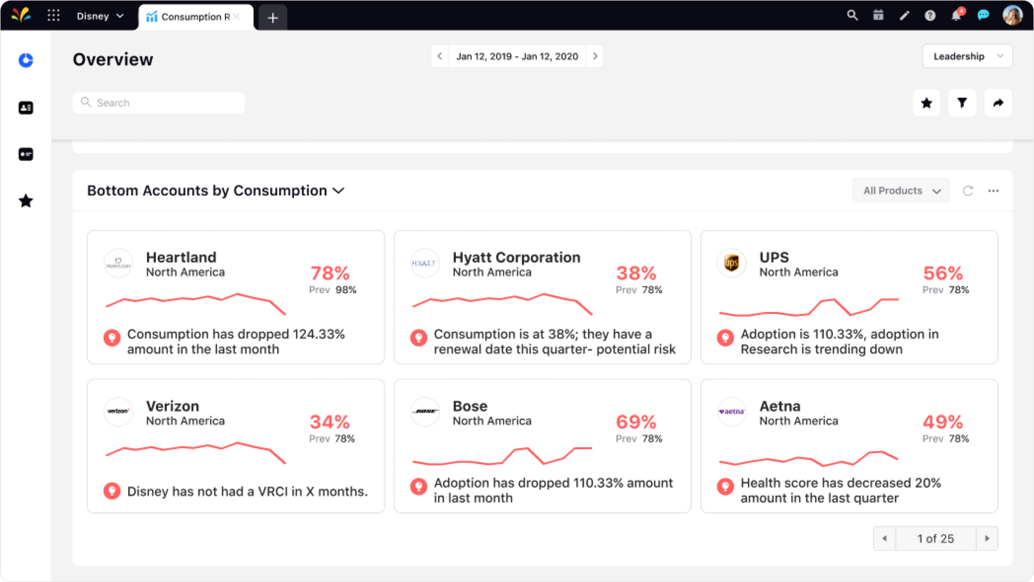Click Bose 69% consumption value
Image resolution: width=1034 pixels, height=582 pixels.
point(636,422)
